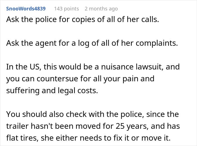Click the line about a log of complaints
197x146 pixels.
click(92, 43)
